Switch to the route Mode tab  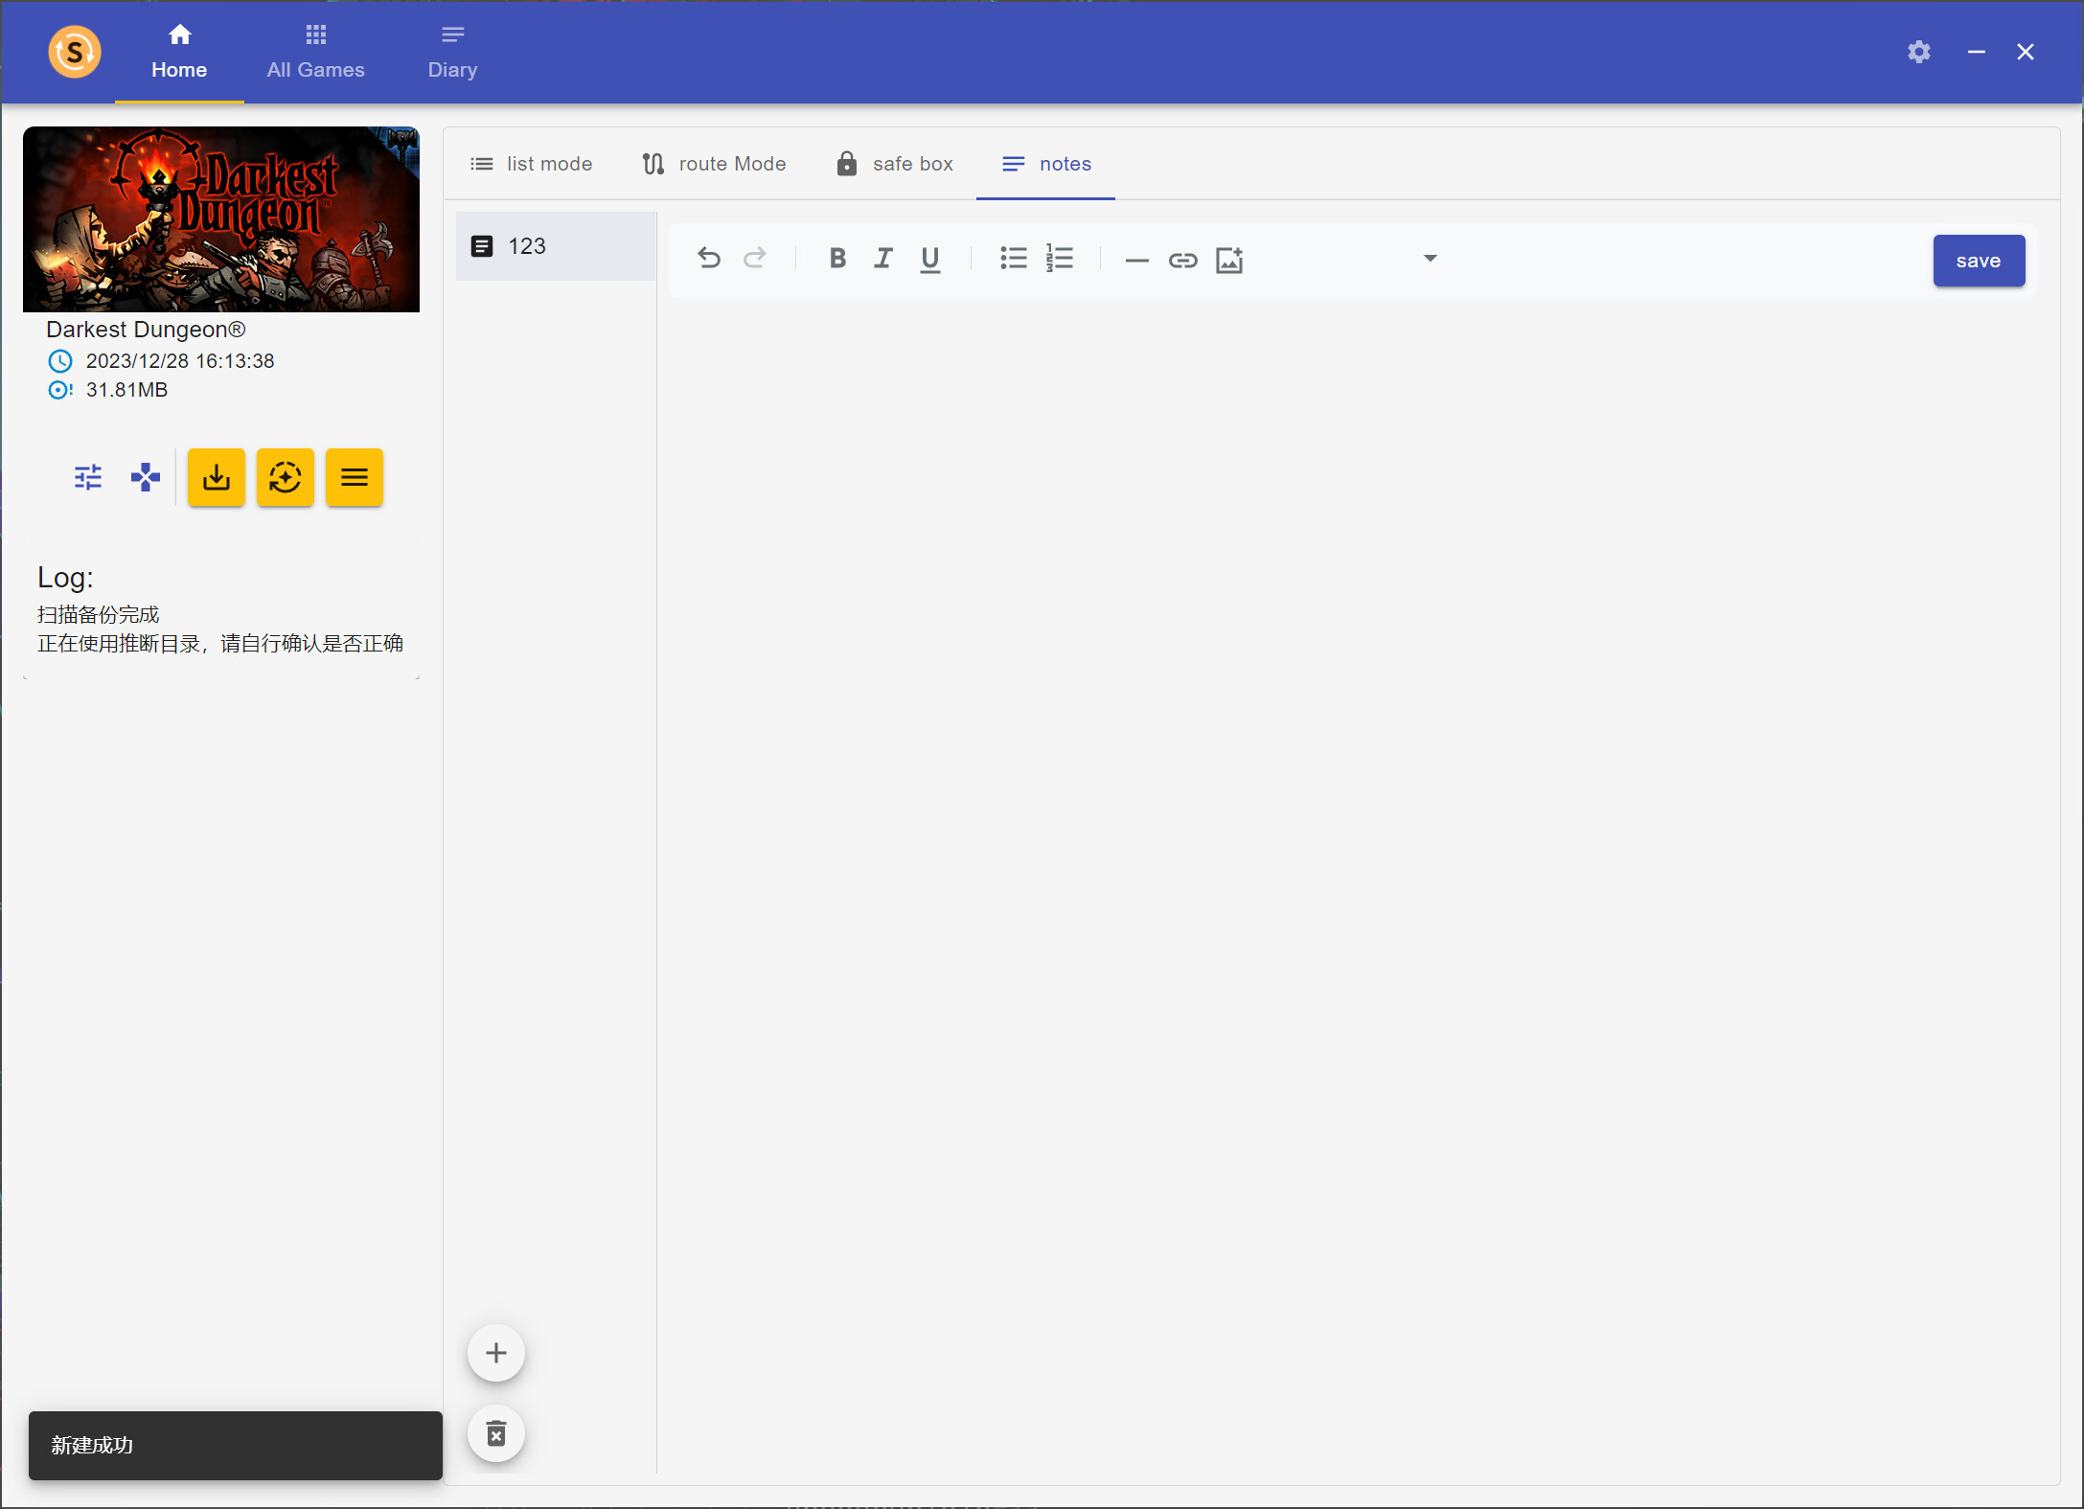pos(713,163)
